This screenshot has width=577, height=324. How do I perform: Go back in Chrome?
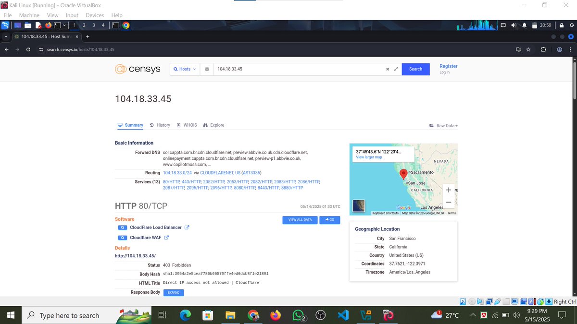coord(6,49)
